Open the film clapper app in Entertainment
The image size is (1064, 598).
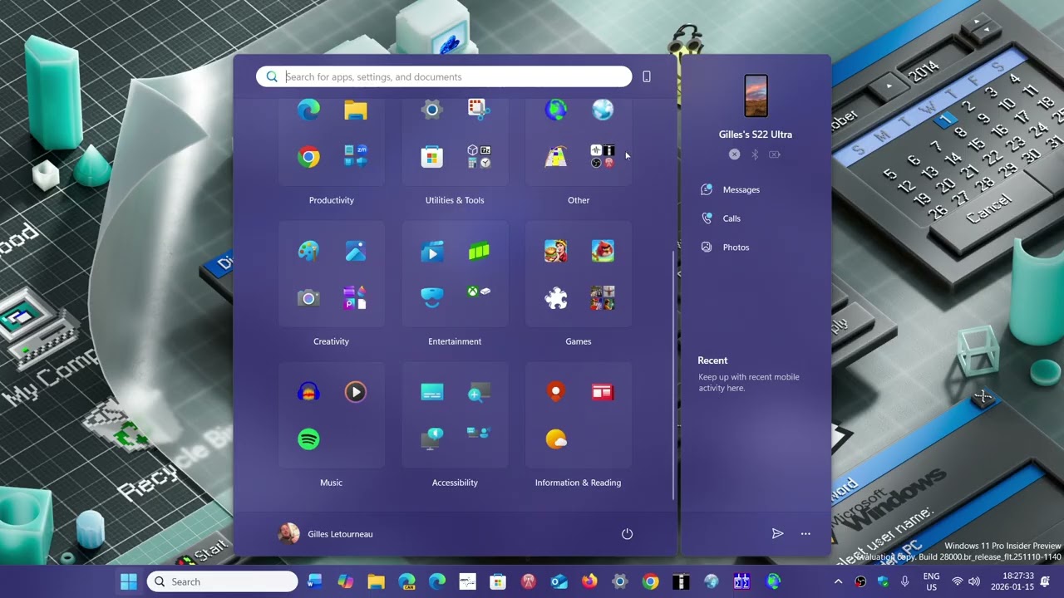(x=431, y=252)
